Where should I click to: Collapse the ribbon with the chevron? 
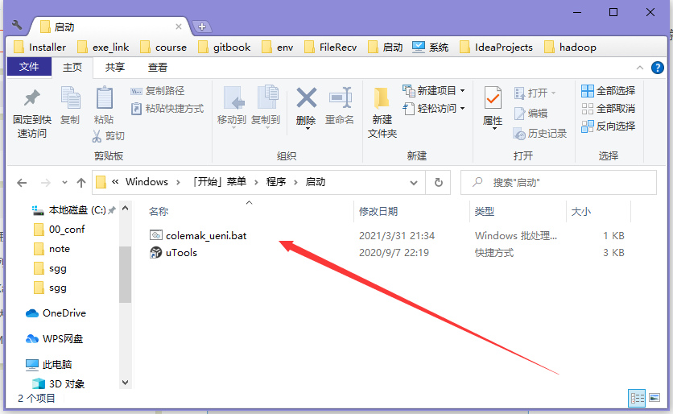click(639, 68)
